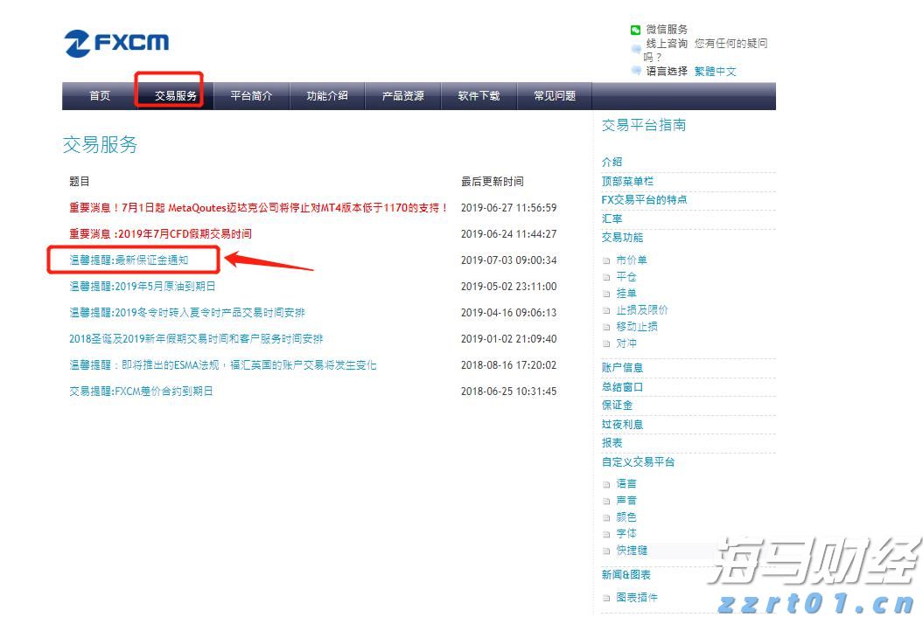The image size is (923, 617).
Task: Click the 语言选择 speech bubble icon
Action: point(636,72)
